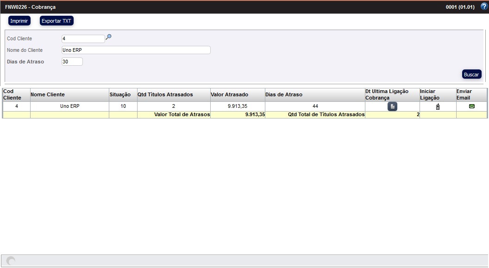The width and height of the screenshot is (489, 268).
Task: Send email via the green envelope icon
Action: point(472,106)
